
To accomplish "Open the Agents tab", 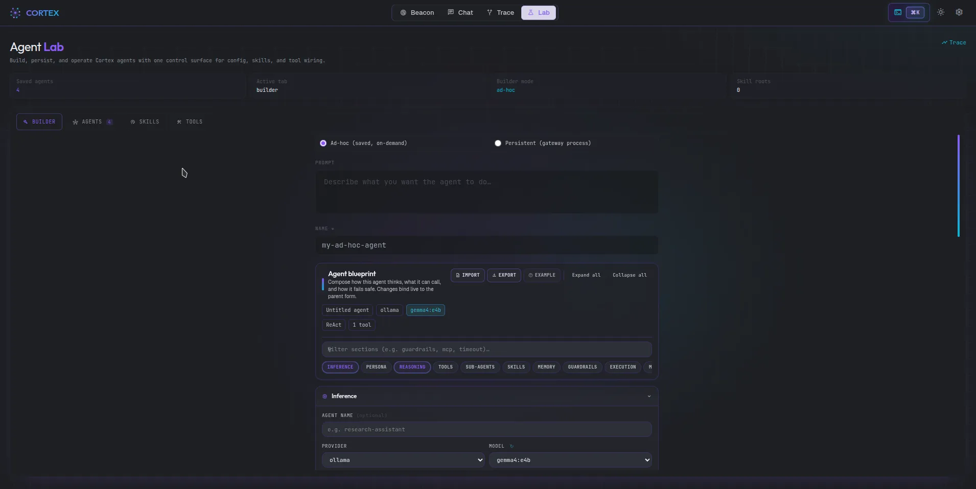I will pyautogui.click(x=92, y=121).
